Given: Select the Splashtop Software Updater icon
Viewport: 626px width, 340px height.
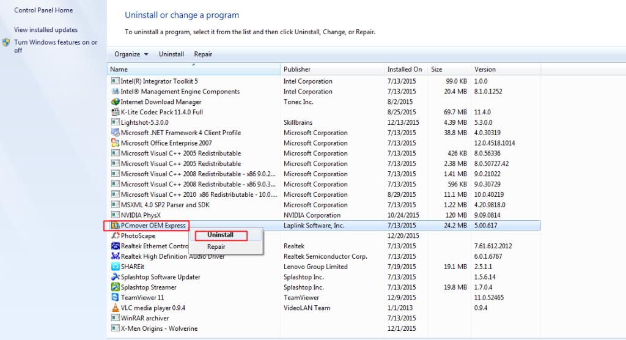Looking at the screenshot, I should [116, 277].
